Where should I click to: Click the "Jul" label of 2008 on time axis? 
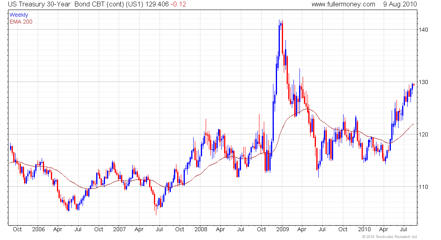pos(241,229)
